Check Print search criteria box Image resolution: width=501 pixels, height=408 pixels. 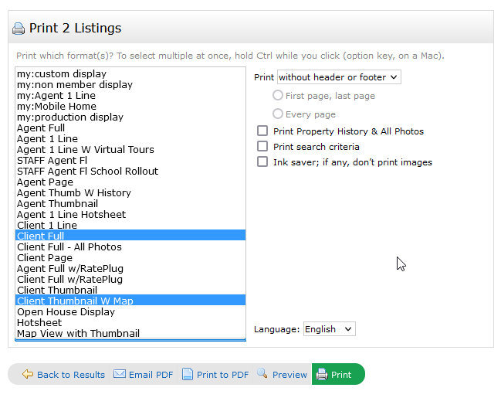click(x=262, y=146)
